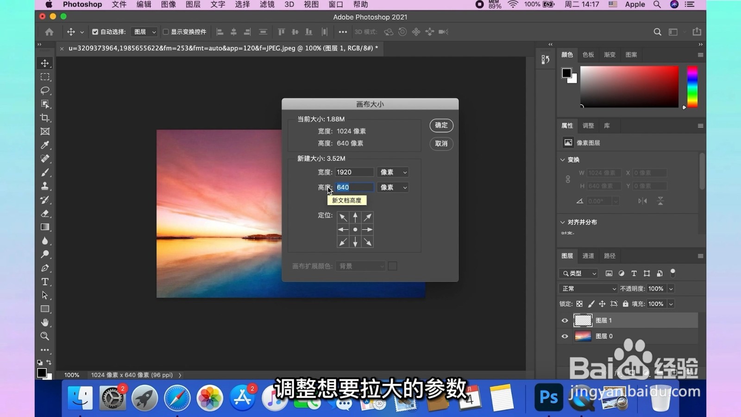The image size is (741, 417).
Task: Open the 填充 value dropdown arrow
Action: tap(671, 304)
